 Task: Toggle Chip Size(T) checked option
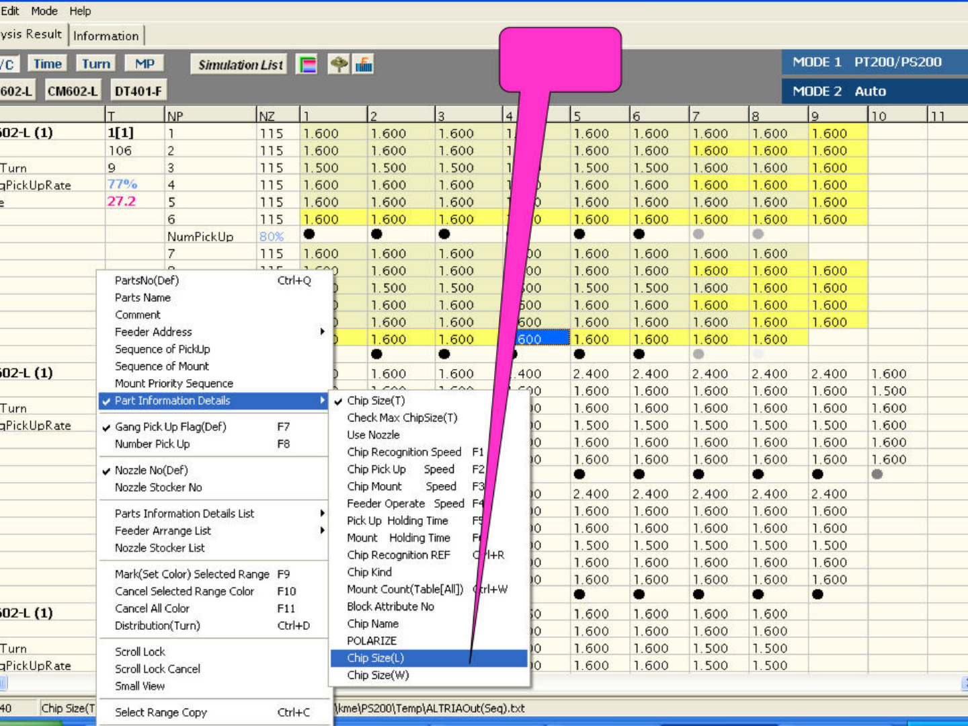[x=376, y=401]
